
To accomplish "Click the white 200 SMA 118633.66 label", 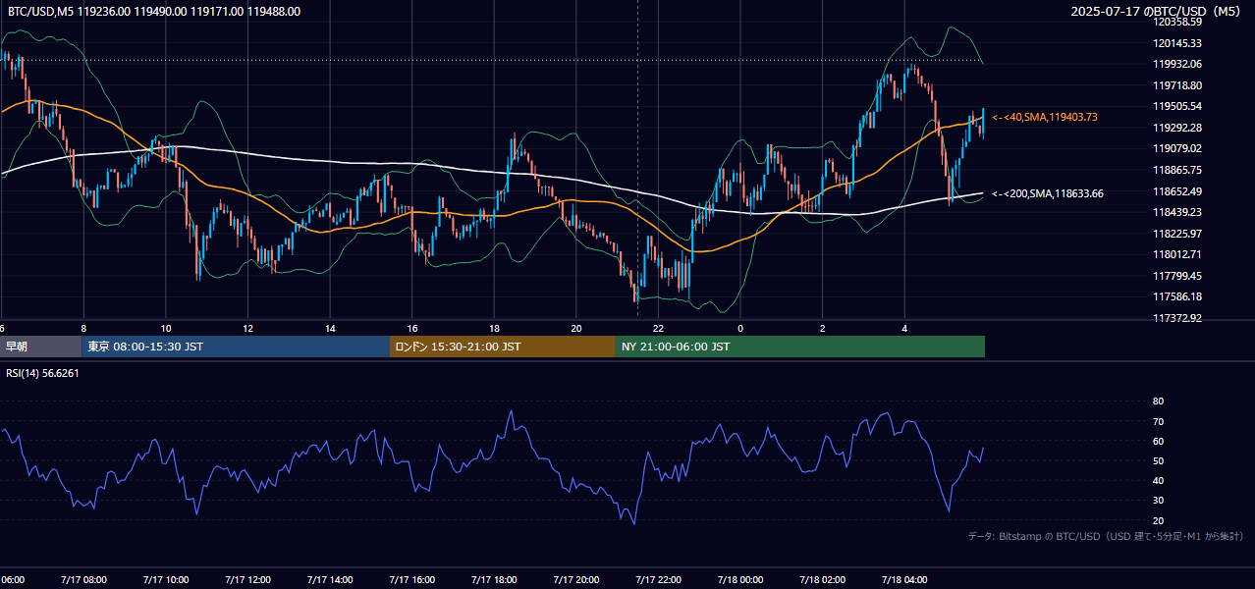I will 1048,193.
